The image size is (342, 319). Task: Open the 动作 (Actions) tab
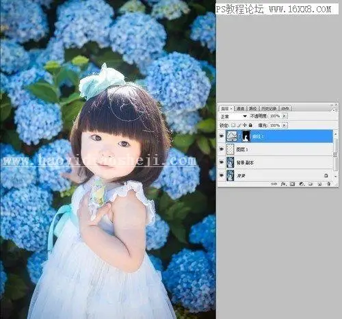[x=285, y=109]
